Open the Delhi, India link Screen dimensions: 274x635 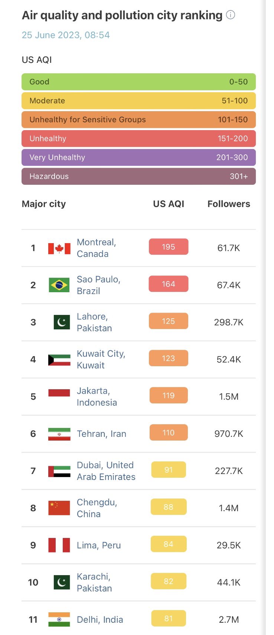(100, 619)
